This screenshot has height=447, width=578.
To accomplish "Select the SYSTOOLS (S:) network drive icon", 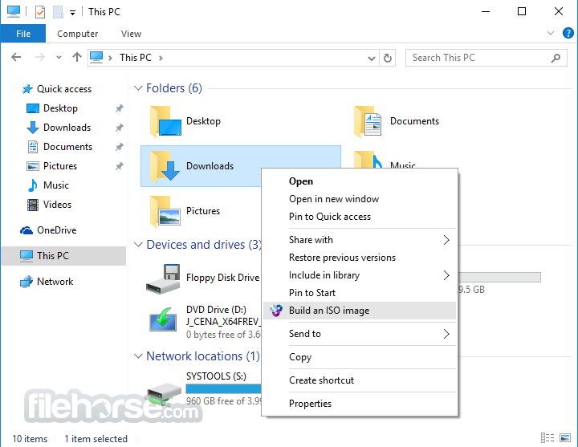I will tap(164, 393).
